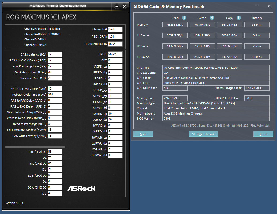
Task: Click the Copy info icon in AIDA64
Action: click(239, 18)
